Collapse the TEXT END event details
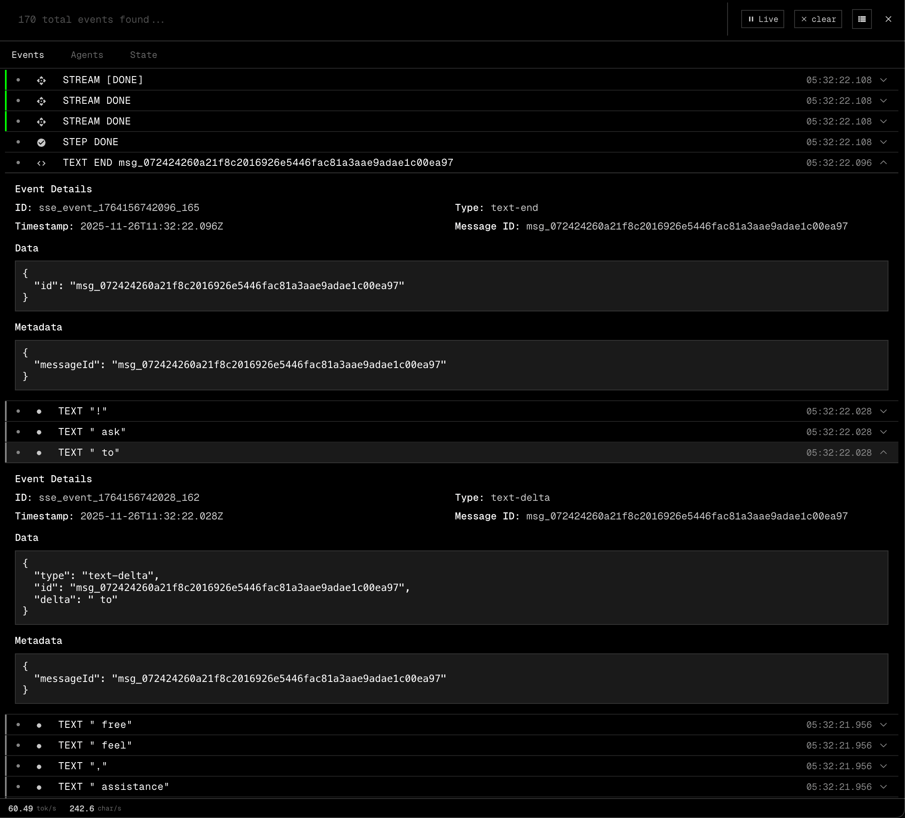 coord(883,163)
